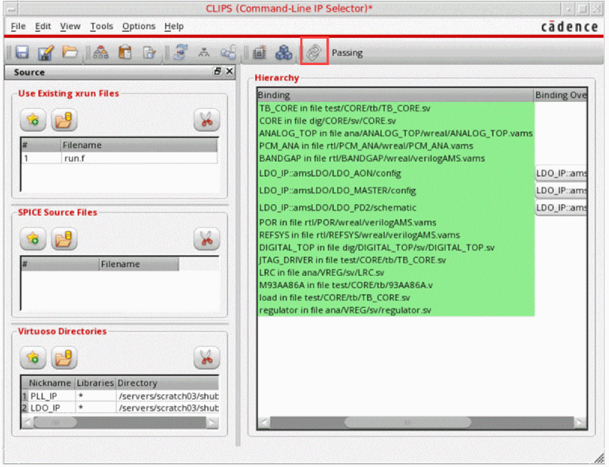Viewport: 609px width, 467px height.
Task: Open the View menu
Action: coord(70,27)
